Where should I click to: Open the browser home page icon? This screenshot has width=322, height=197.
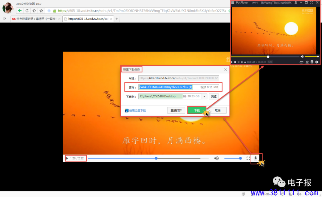pos(34,11)
